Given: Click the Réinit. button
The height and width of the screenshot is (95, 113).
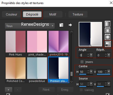Looking at the screenshot, I should (47, 90).
